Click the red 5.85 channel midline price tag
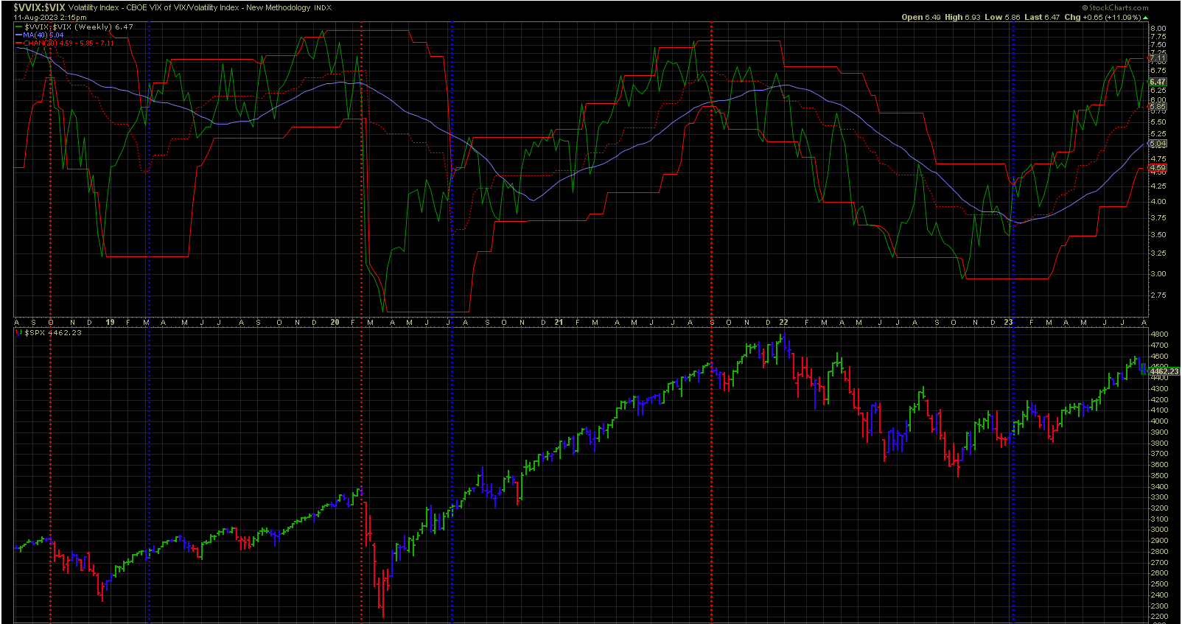This screenshot has height=624, width=1182. click(x=1158, y=107)
